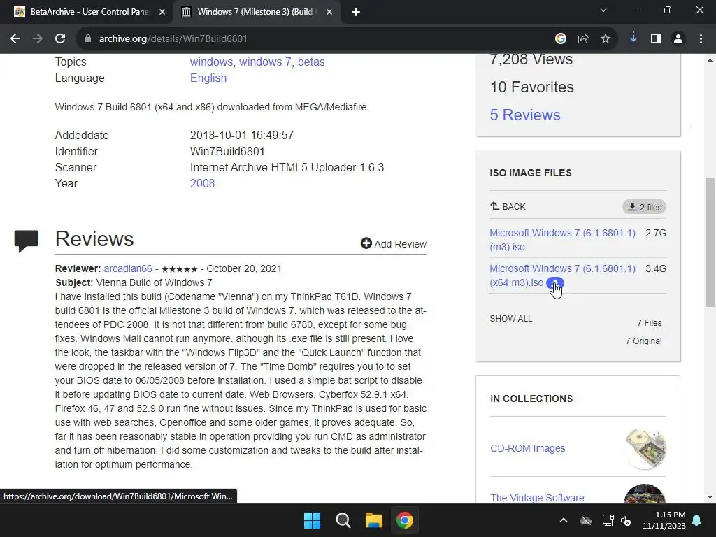Click the OneDrive cloud tray icon
Screen dimensions: 716x537
point(586,520)
